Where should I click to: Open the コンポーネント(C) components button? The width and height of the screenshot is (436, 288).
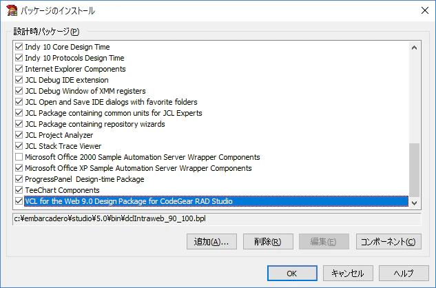pyautogui.click(x=388, y=242)
